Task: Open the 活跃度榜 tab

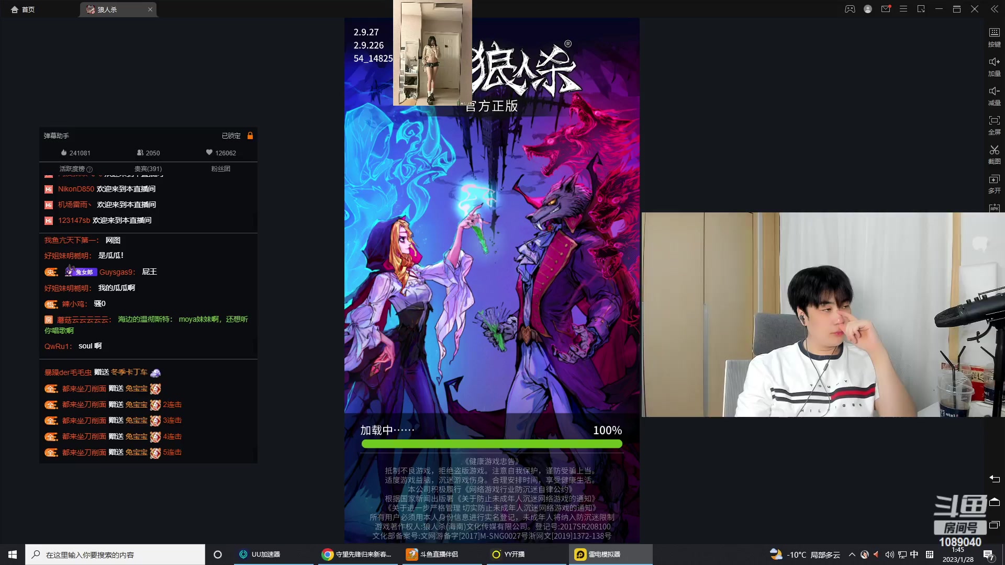Action: [x=72, y=169]
